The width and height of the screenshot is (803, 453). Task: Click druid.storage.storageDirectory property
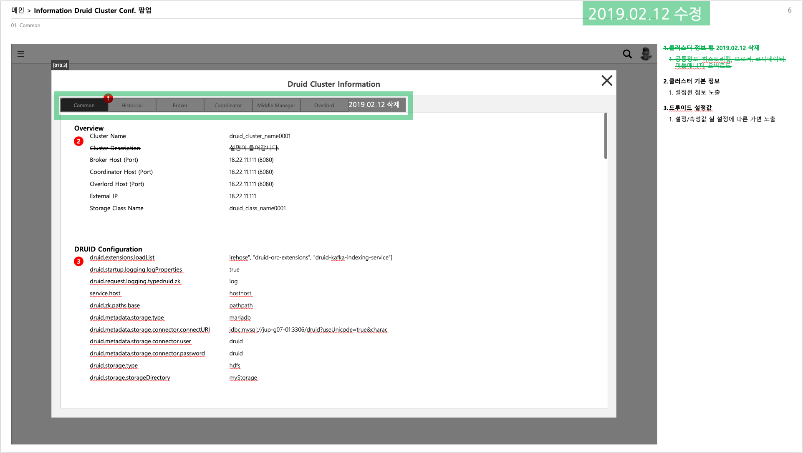130,377
